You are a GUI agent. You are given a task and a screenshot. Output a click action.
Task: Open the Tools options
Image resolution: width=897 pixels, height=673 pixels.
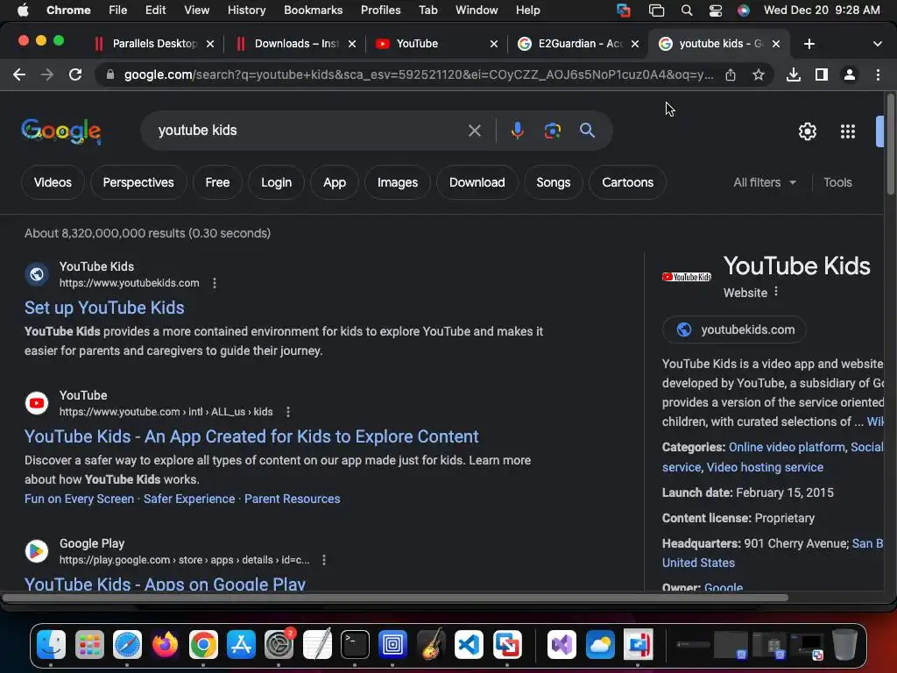[837, 182]
